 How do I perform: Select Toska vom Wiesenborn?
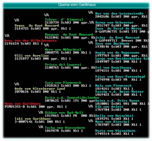(65, 128)
